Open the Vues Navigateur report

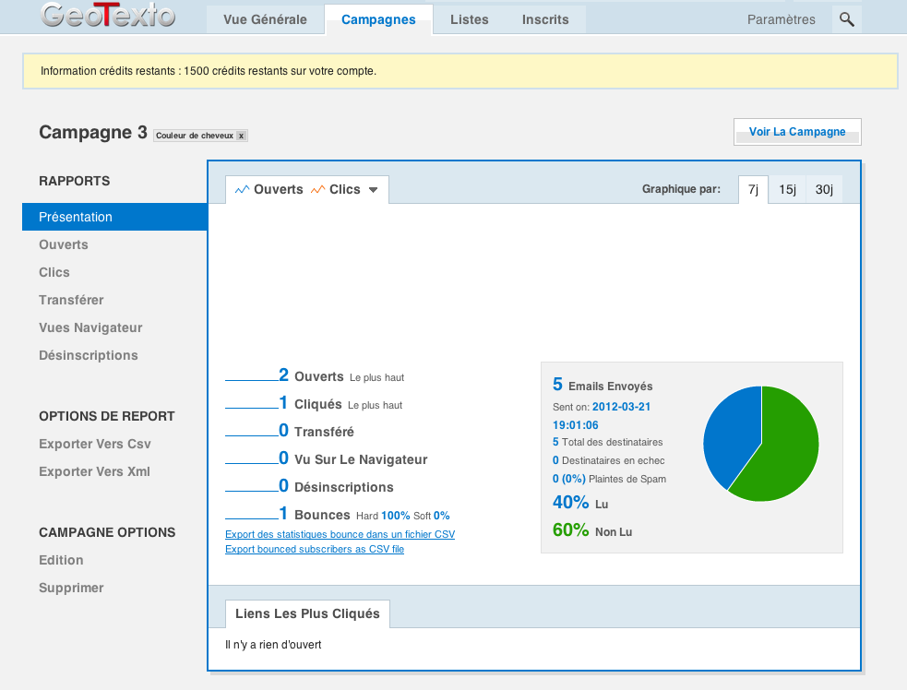point(90,328)
